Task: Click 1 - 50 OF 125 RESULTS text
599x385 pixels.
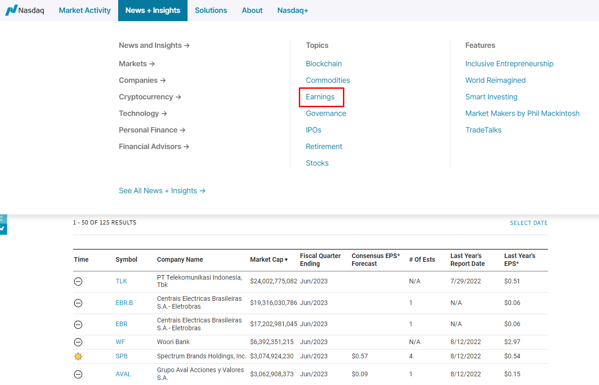Action: [105, 223]
